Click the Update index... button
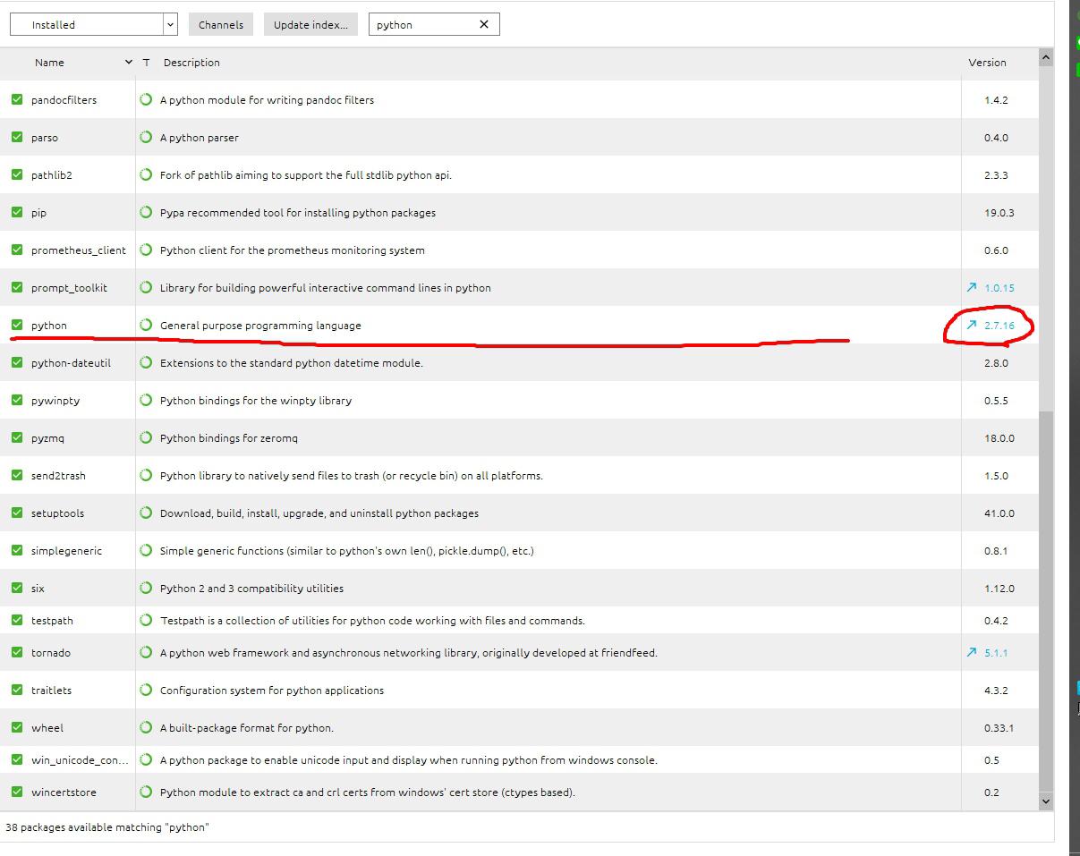Image resolution: width=1080 pixels, height=856 pixels. coord(310,25)
